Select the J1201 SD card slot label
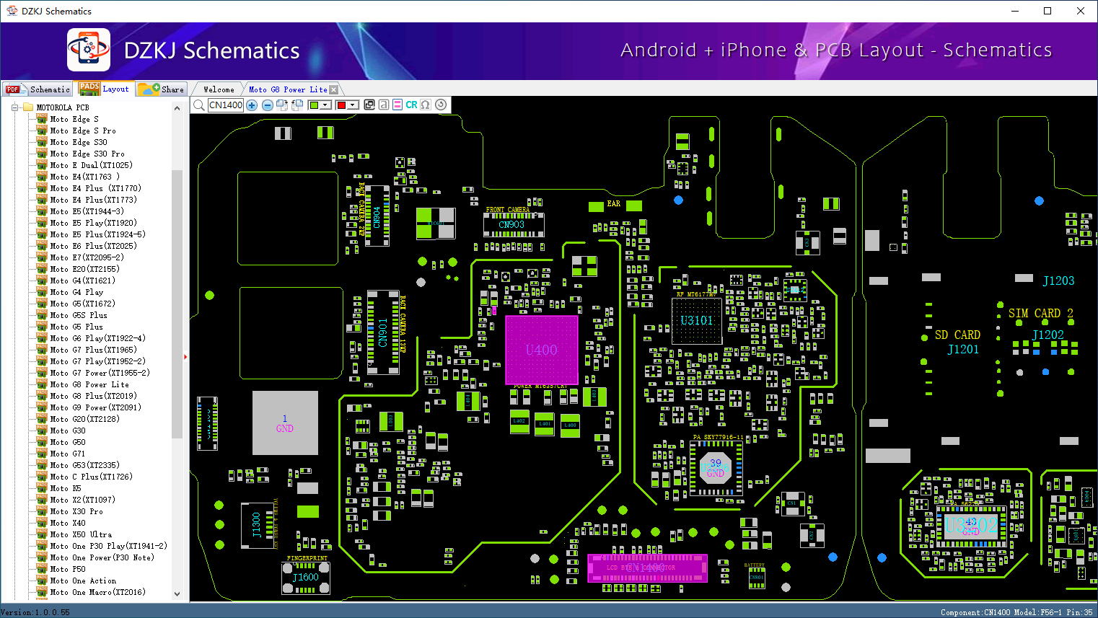The width and height of the screenshot is (1098, 618). 963,349
